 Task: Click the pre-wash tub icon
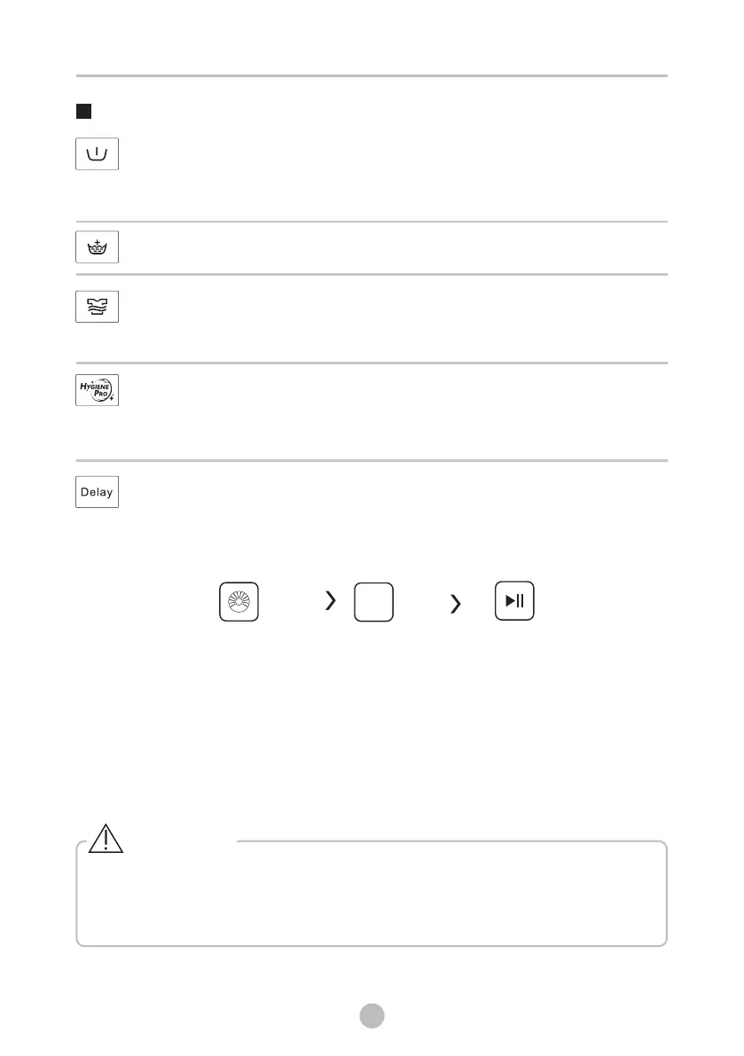coord(97,154)
